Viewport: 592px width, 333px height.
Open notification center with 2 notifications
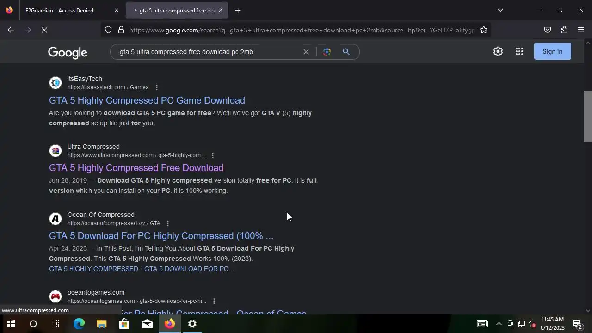coord(577,324)
